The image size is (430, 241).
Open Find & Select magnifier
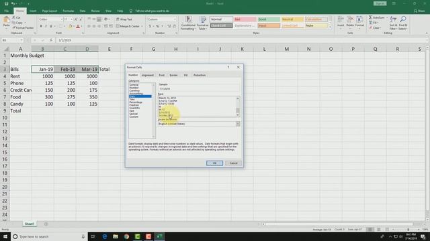click(403, 23)
